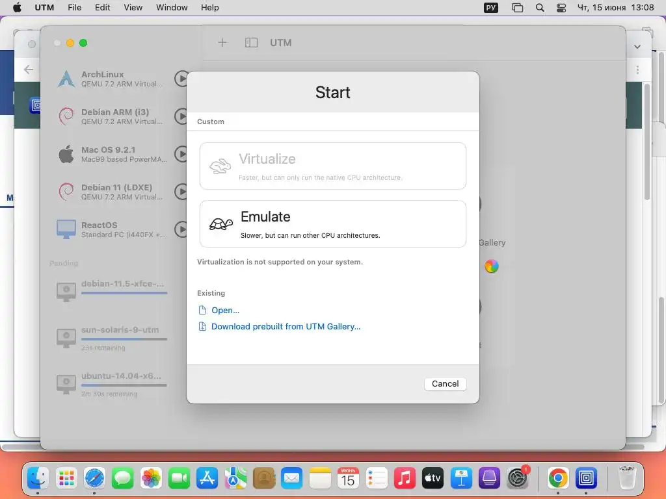The image size is (666, 499).
Task: Select pending sun-solaris-9-utm download
Action: [x=111, y=337]
